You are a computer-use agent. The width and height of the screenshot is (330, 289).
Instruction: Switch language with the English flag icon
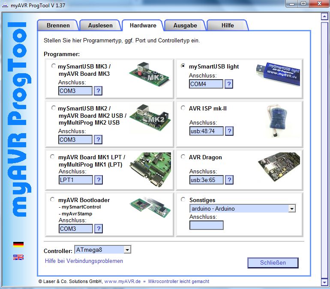pos(18,257)
